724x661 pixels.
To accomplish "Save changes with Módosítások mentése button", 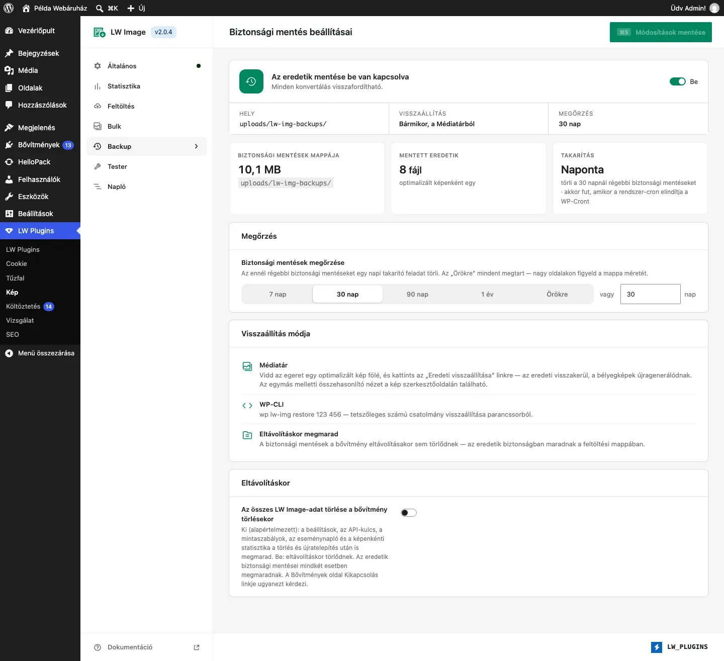I will (x=661, y=32).
